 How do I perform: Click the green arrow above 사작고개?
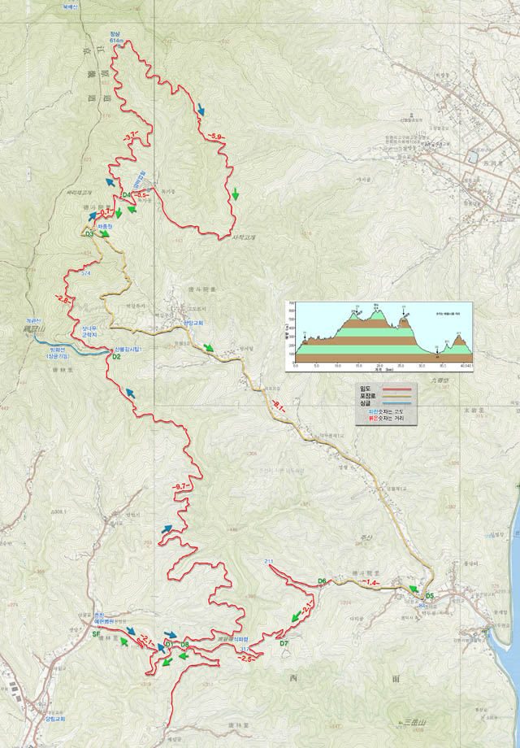236,194
